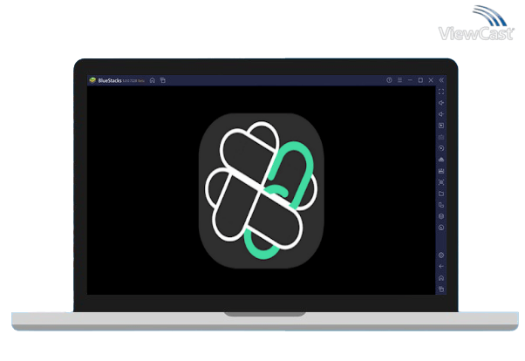
Task: Click the square play-arrow icon in side toolbar
Action: (x=441, y=126)
